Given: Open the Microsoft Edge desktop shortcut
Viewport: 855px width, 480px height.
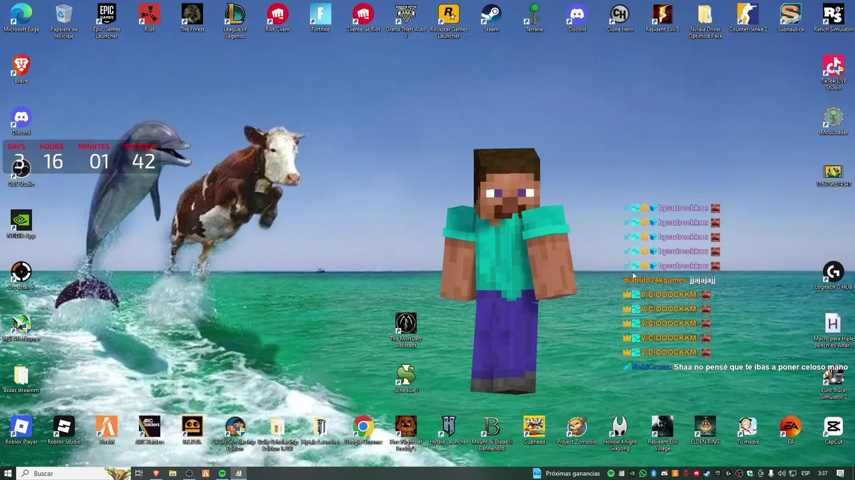Looking at the screenshot, I should click(21, 19).
